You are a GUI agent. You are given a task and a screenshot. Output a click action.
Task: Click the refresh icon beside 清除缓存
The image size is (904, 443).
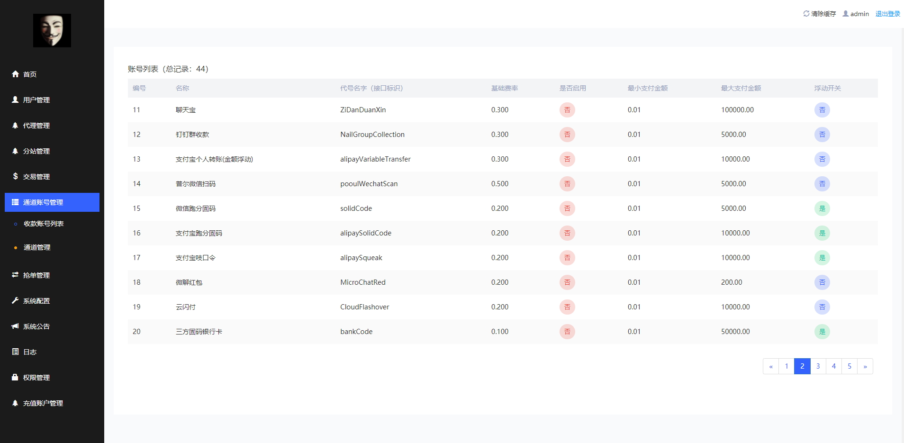pyautogui.click(x=806, y=14)
